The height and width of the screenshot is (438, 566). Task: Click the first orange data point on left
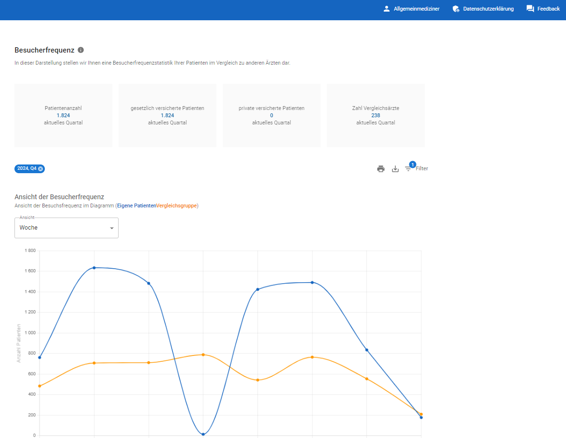40,386
